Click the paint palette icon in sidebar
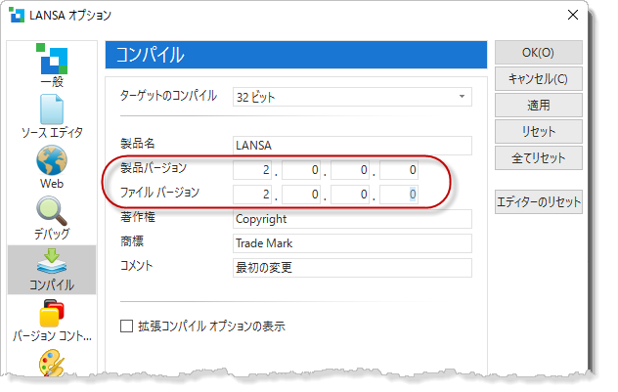Viewport: 618px width, 392px height. (52, 363)
